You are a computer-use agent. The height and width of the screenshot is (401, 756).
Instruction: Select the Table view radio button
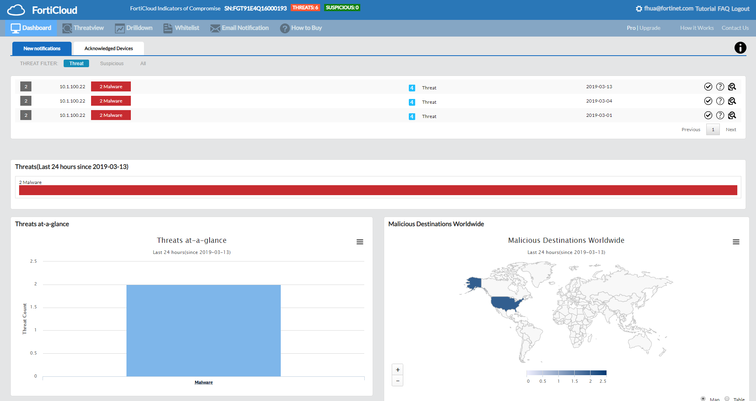727,399
